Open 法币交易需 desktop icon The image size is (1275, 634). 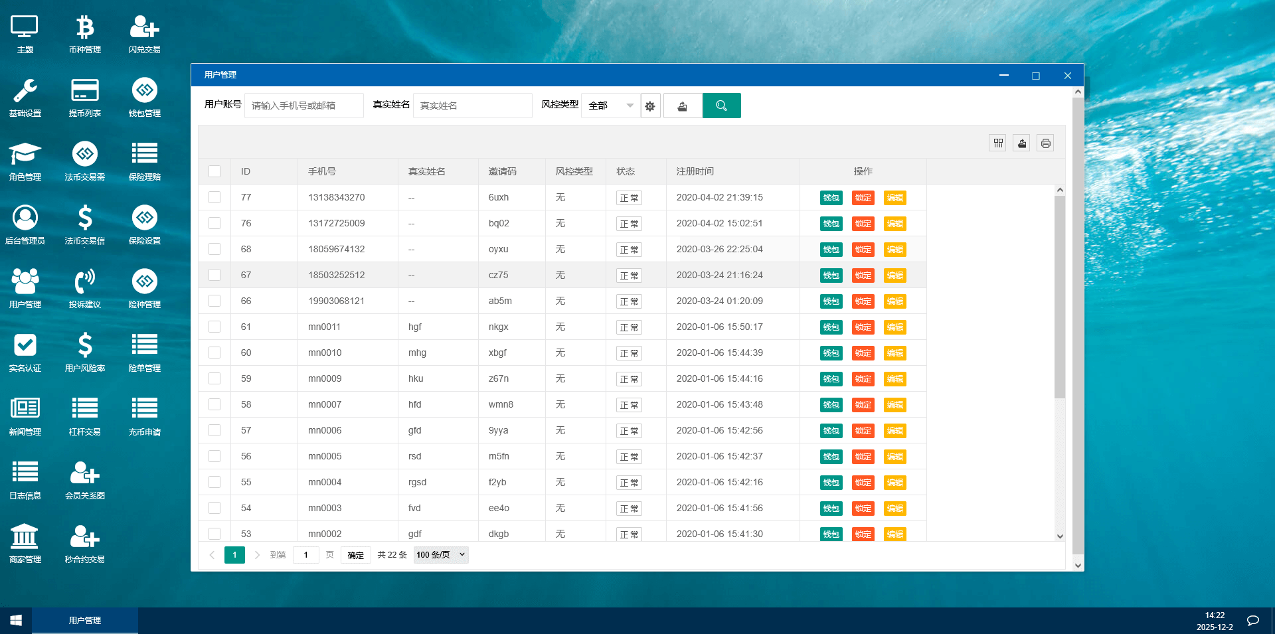(x=84, y=161)
